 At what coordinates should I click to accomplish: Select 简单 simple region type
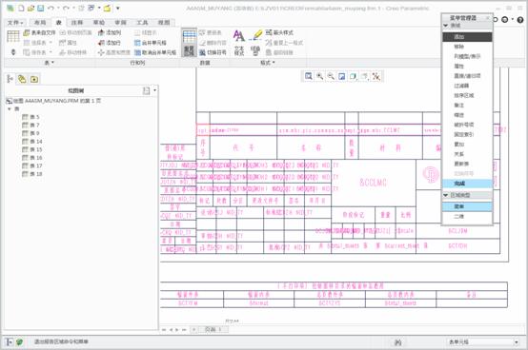(x=467, y=206)
